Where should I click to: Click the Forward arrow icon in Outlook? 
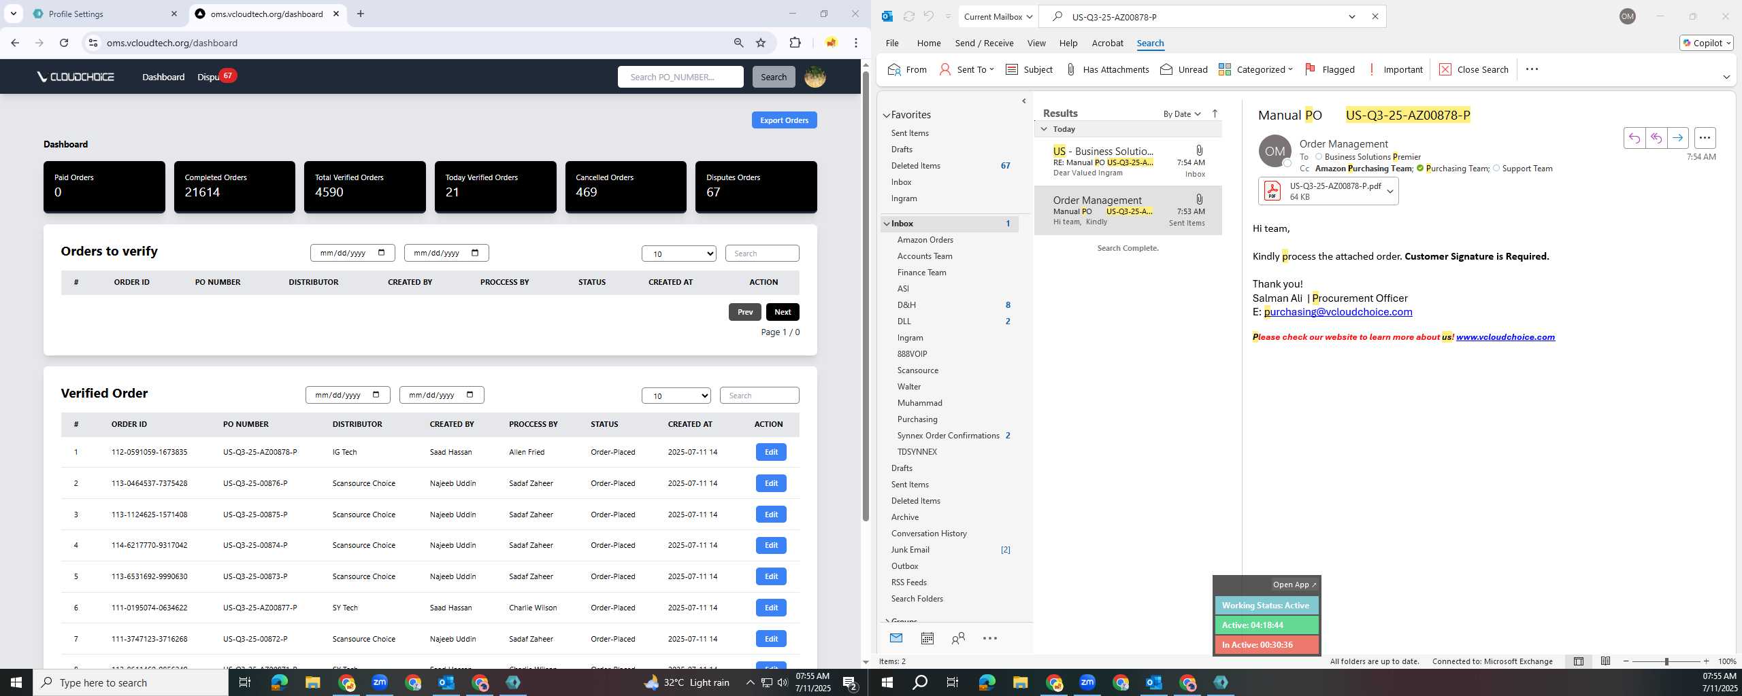click(1677, 138)
